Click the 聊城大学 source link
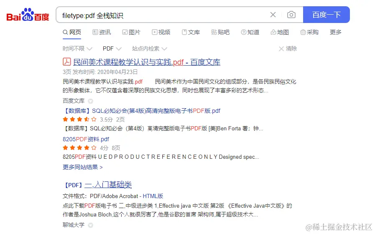The height and width of the screenshot is (234, 375). tap(74, 225)
